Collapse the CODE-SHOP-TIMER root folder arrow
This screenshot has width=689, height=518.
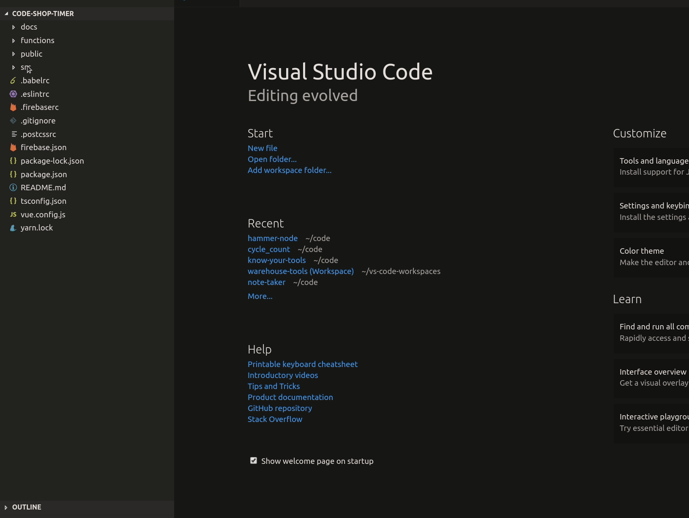[6, 14]
